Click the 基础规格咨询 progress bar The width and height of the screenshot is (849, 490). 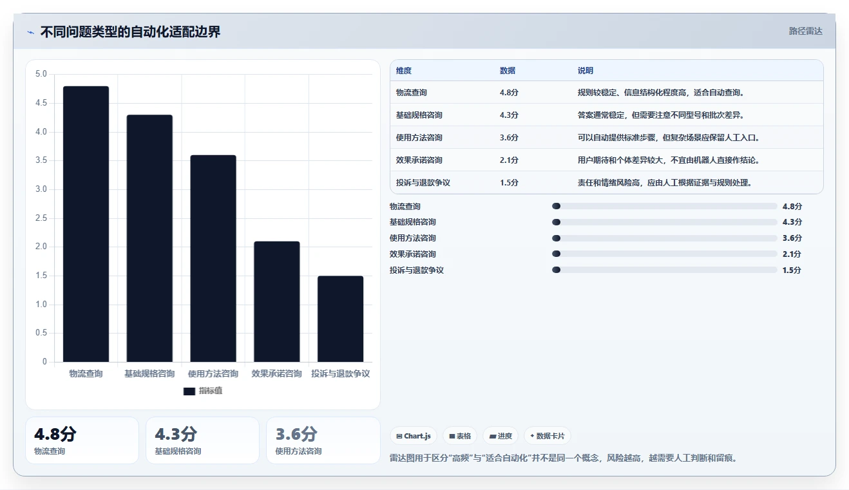[665, 222]
